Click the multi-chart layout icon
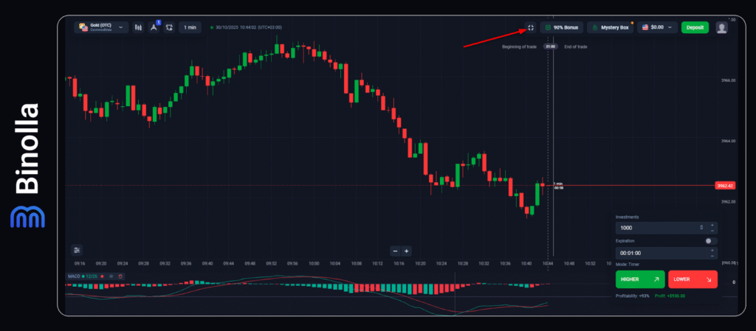 pos(169,27)
